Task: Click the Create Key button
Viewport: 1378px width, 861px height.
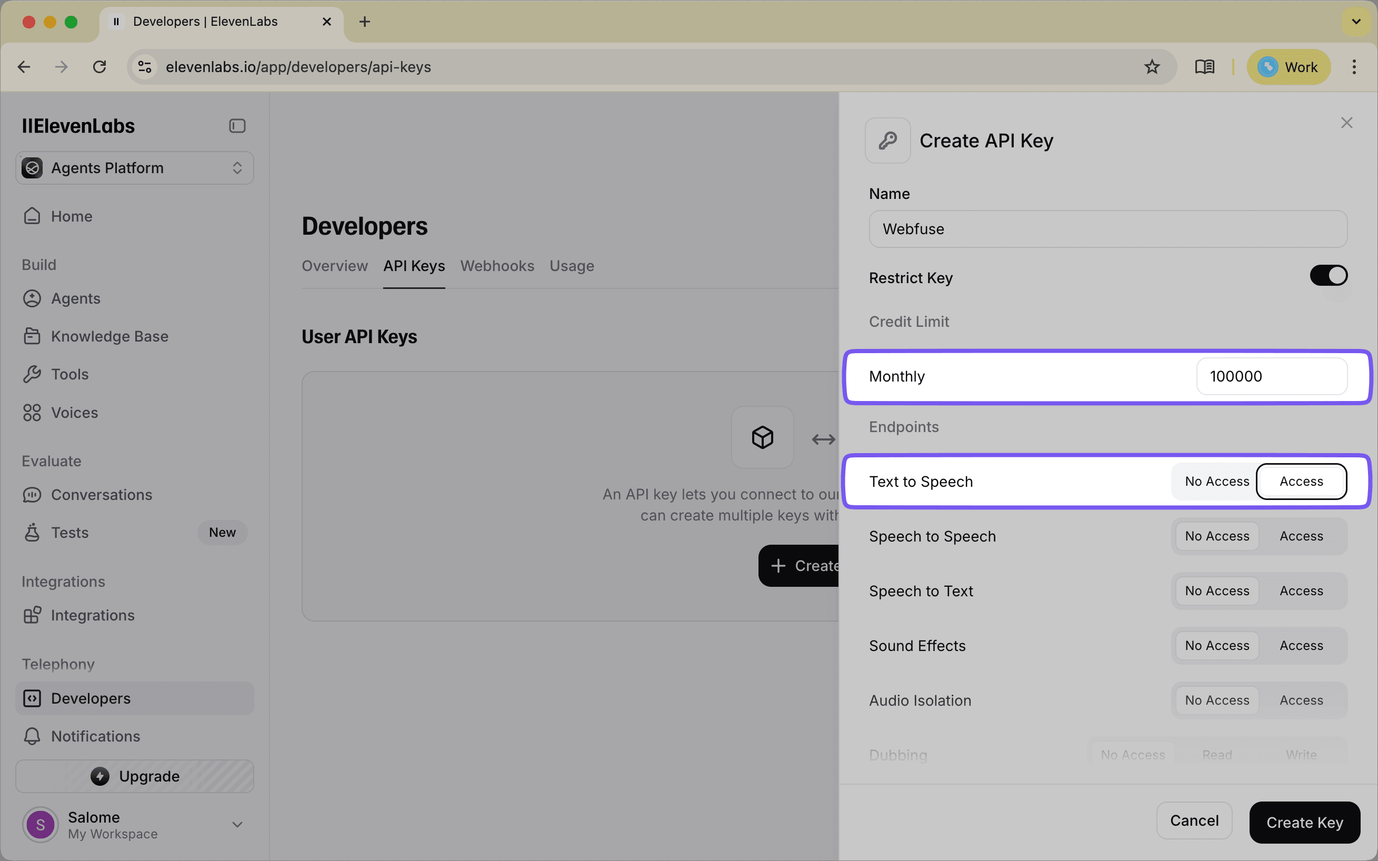Action: point(1304,822)
